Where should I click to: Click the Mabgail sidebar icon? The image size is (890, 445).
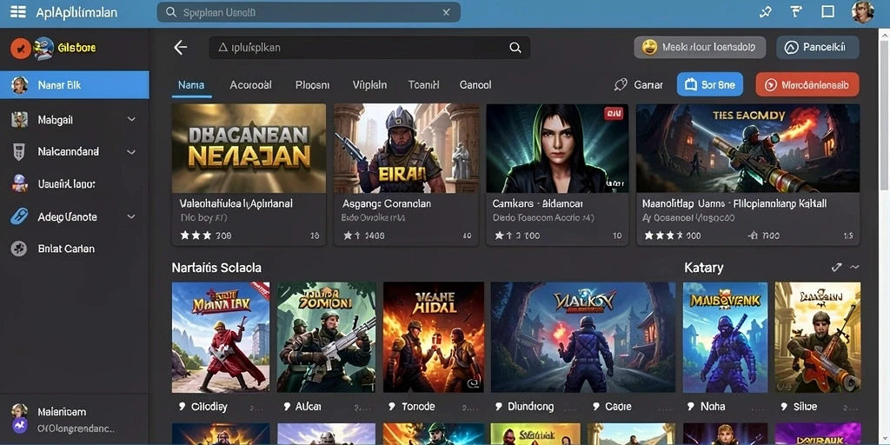pyautogui.click(x=19, y=120)
